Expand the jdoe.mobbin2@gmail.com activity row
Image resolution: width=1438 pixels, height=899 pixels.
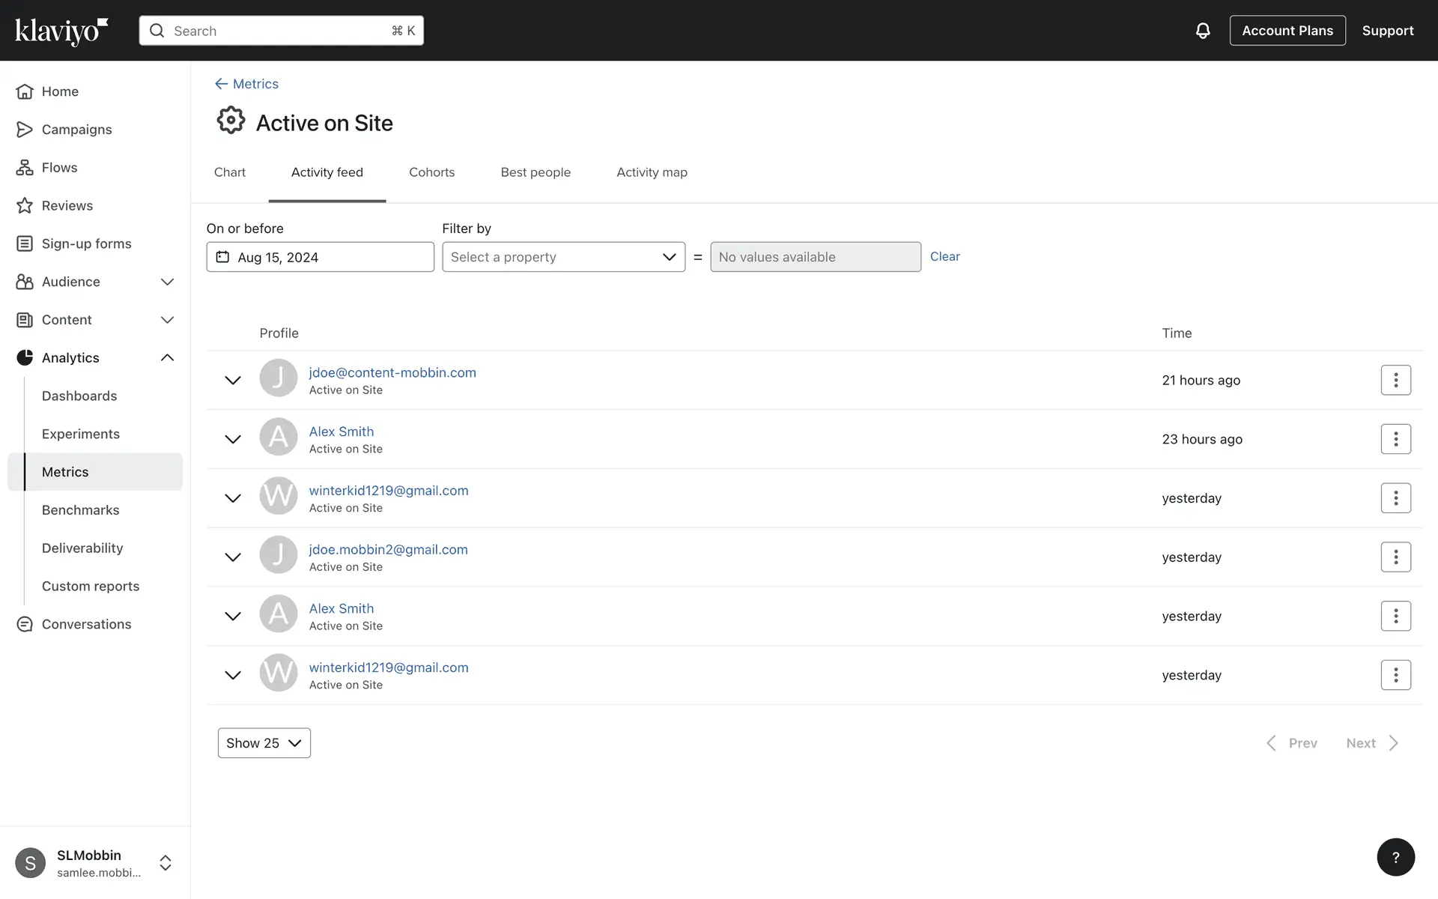tap(233, 557)
